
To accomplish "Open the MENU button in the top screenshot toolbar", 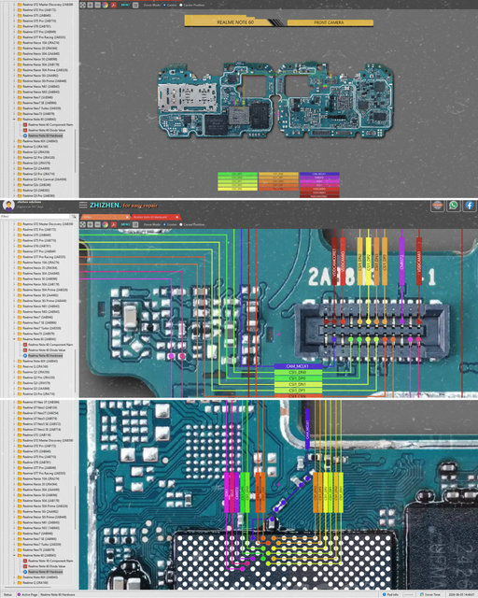I will [x=125, y=5].
